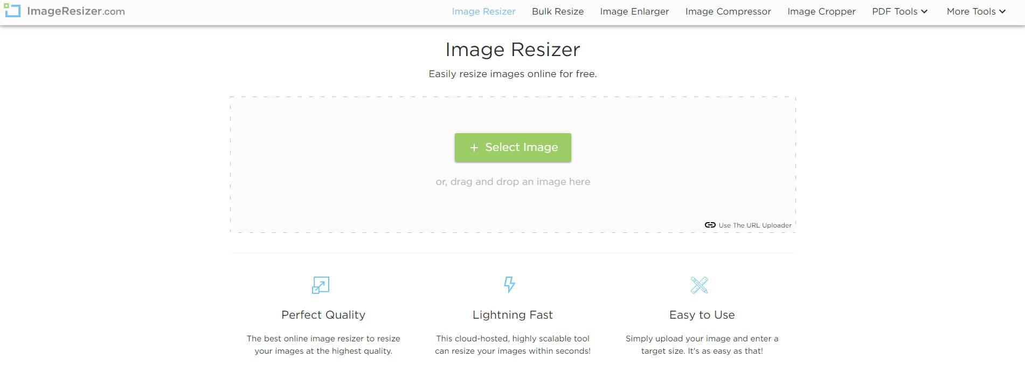1025x385 pixels.
Task: Navigate to Image Compressor
Action: [x=728, y=11]
